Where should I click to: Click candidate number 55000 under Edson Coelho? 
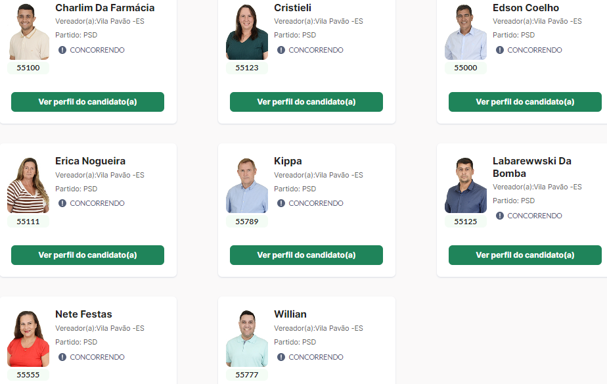(466, 68)
